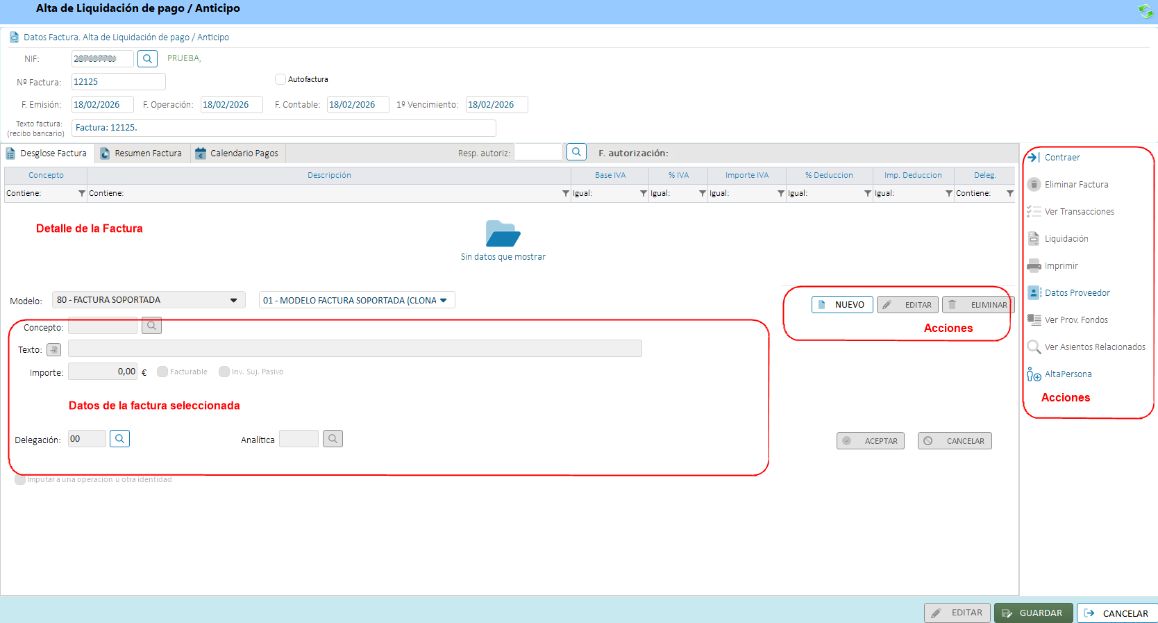Screen dimensions: 1158x623
Task: Open the Datos Proveedor contact icon
Action: (x=1034, y=293)
